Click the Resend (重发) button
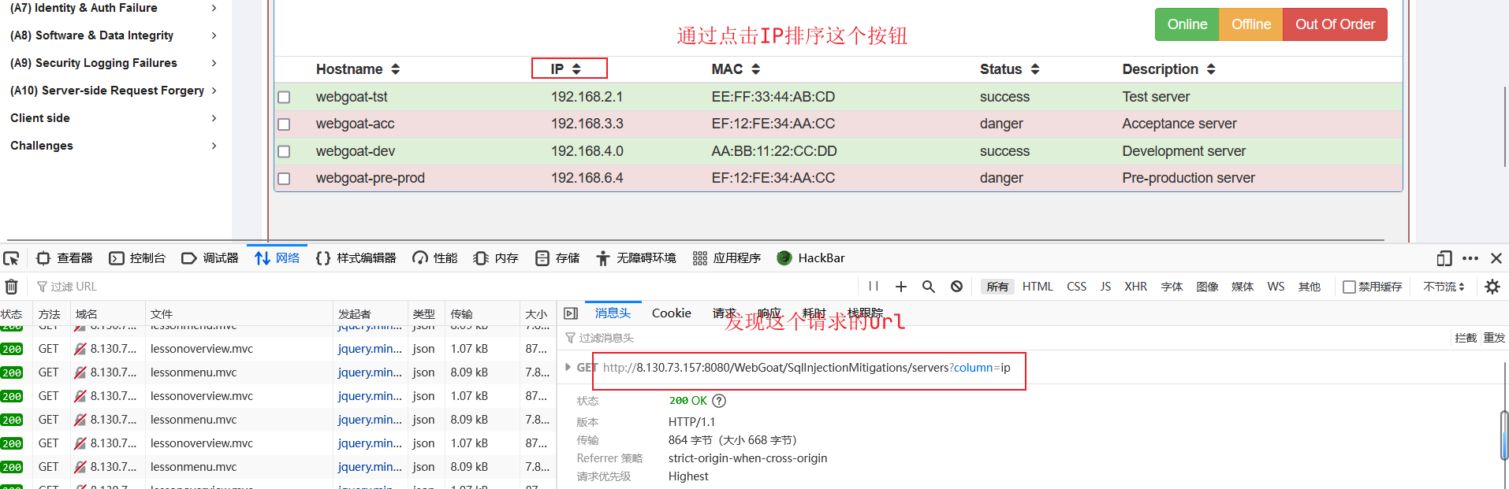 [x=1494, y=338]
